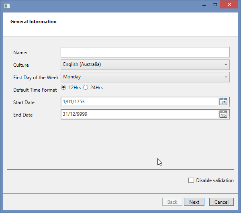Open the Start Date calendar picker

point(223,102)
